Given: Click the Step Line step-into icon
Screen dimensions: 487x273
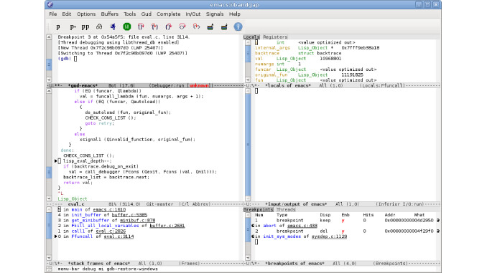Looking at the screenshot, I should [154, 27].
